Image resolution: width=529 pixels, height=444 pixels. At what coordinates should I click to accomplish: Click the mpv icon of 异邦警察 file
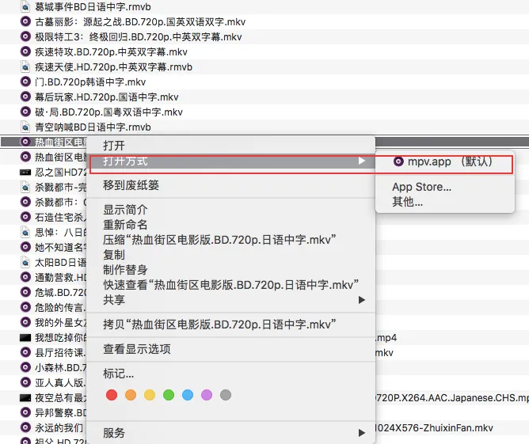pos(25,412)
